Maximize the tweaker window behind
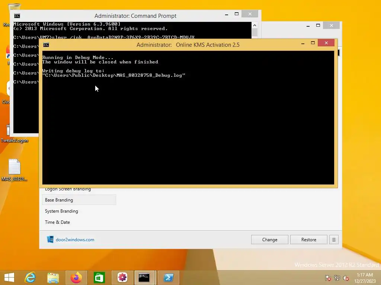 tap(318, 26)
